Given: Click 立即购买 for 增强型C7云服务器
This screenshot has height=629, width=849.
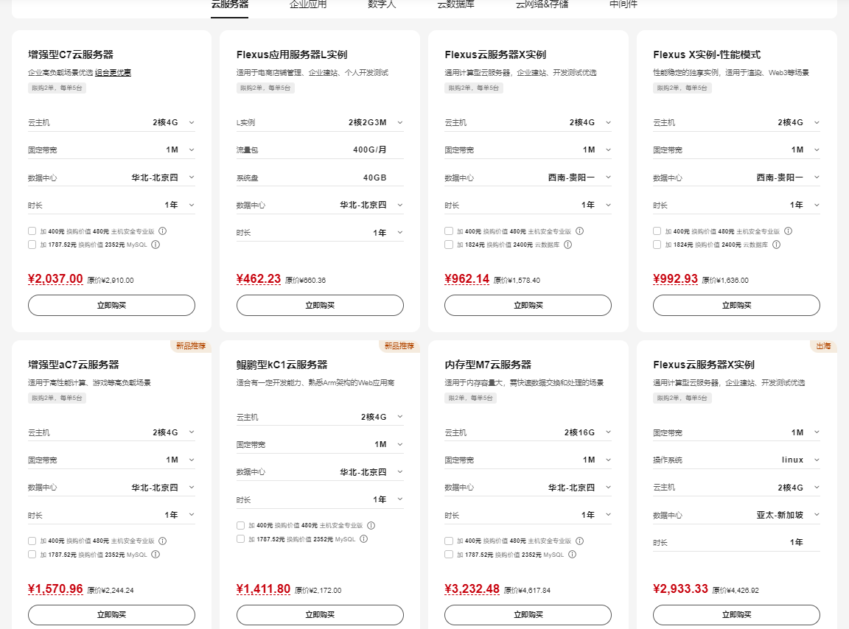Looking at the screenshot, I should pyautogui.click(x=111, y=306).
